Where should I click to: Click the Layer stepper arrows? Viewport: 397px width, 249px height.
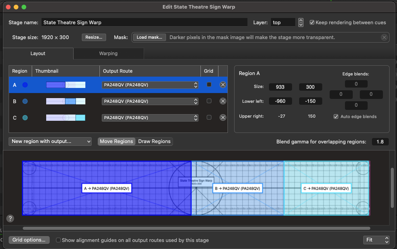click(x=301, y=22)
